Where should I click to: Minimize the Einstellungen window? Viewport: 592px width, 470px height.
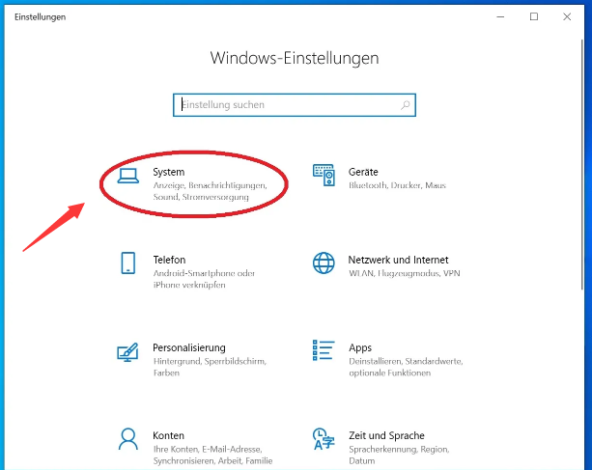pos(500,16)
